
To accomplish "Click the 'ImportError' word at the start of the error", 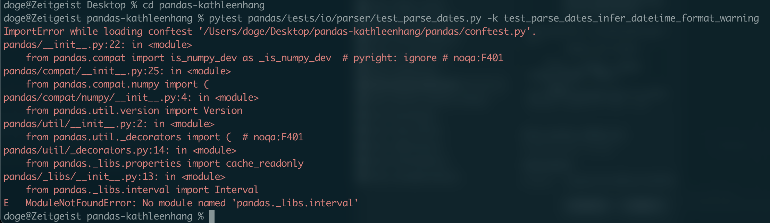I will point(34,32).
